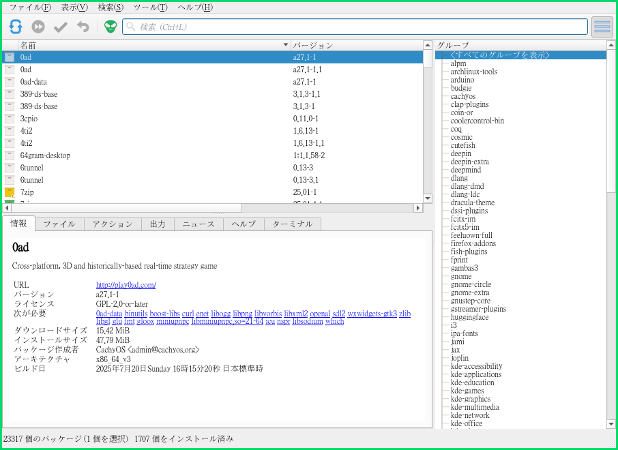The width and height of the screenshot is (618, 450).
Task: Click package icon of 389-ds-base version 3.1.3-1
Action: (10, 106)
